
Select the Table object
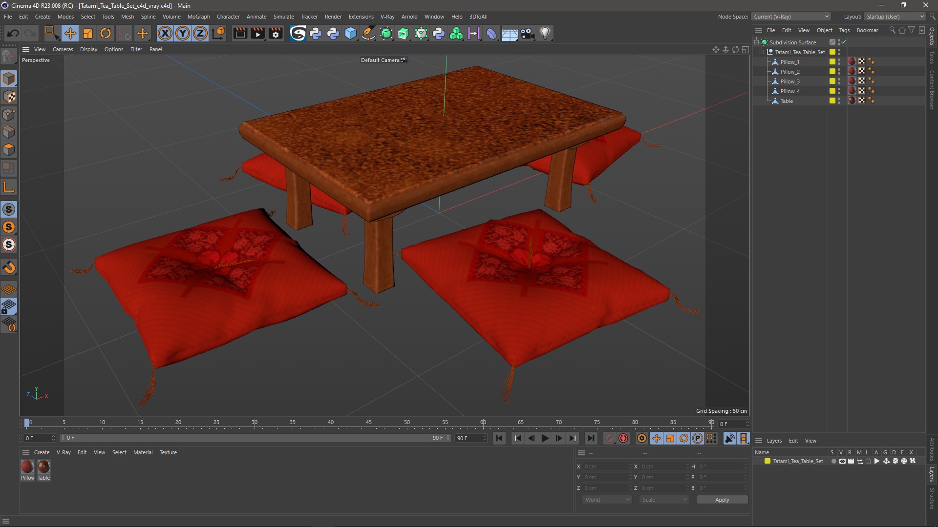tap(787, 101)
